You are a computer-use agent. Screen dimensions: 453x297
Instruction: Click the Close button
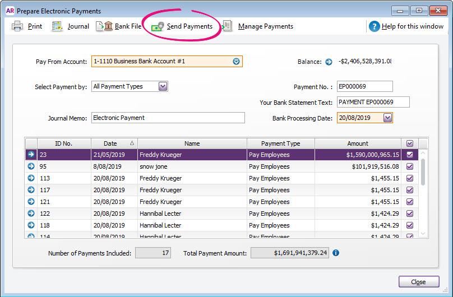coord(418,282)
